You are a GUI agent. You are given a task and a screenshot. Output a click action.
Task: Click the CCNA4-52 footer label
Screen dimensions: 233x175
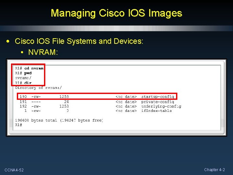[14, 170]
